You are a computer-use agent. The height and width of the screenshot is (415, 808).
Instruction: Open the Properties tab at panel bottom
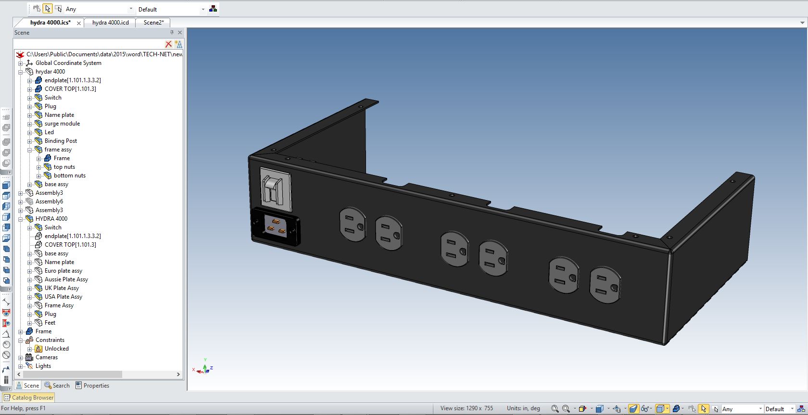pos(92,385)
